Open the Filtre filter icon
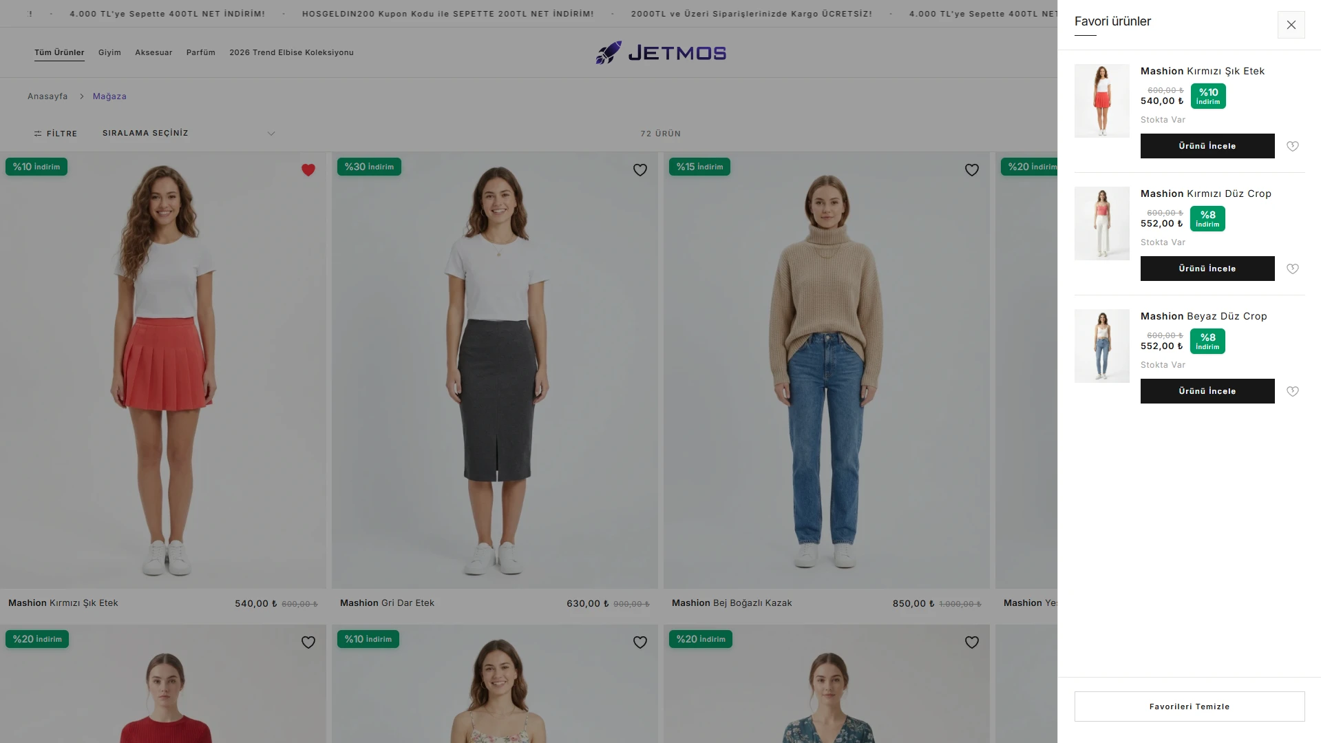 click(38, 134)
